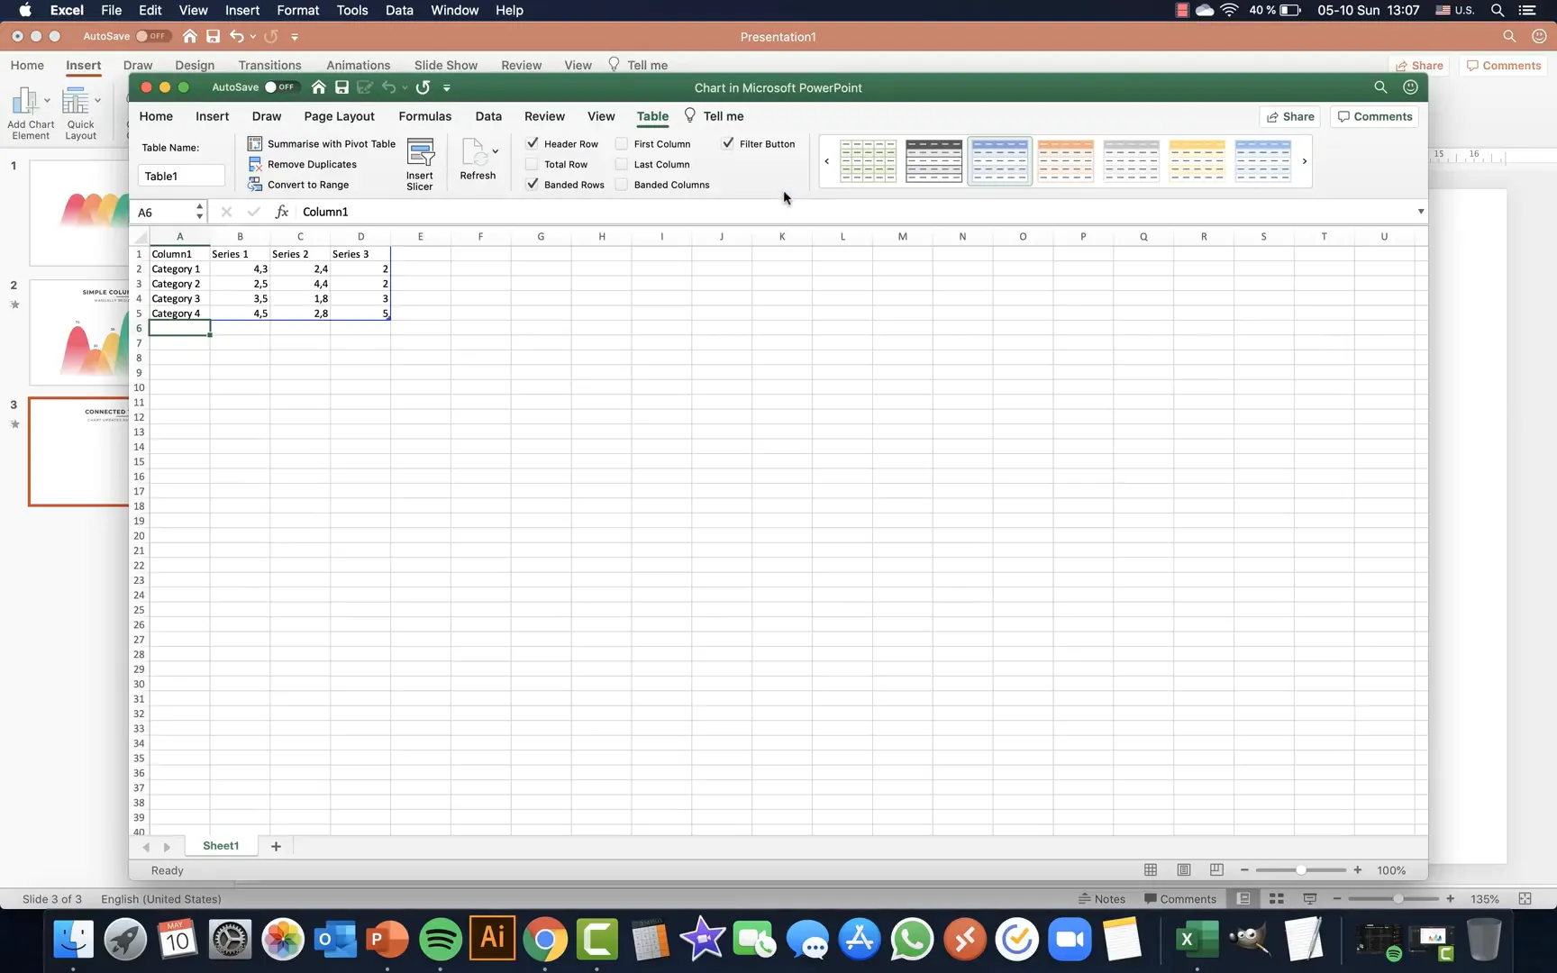Show next table styles with right chevron
The width and height of the screenshot is (1557, 973).
(x=1304, y=161)
